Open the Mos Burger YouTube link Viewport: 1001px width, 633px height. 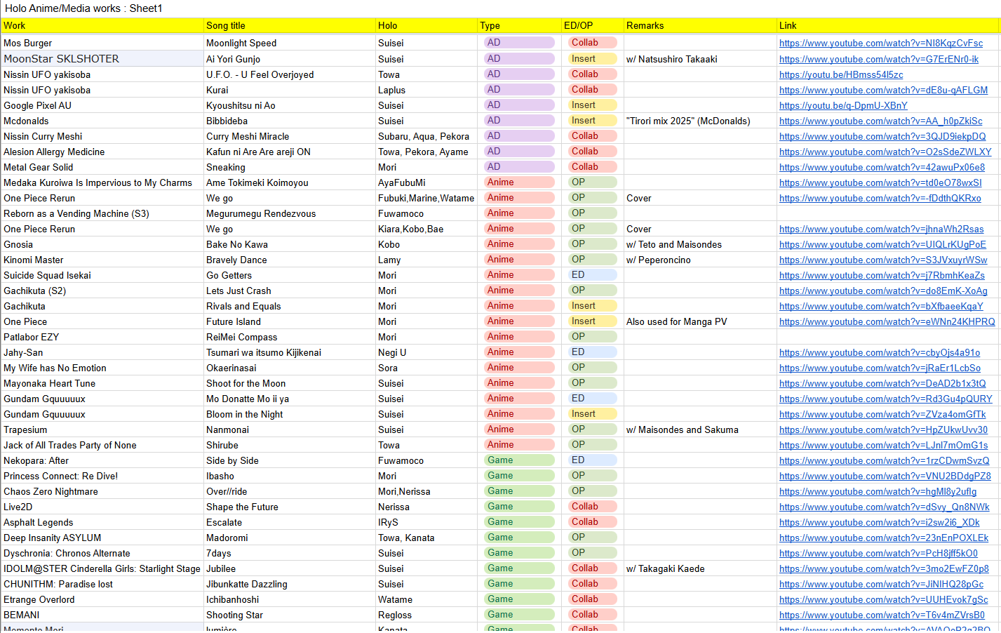(881, 43)
